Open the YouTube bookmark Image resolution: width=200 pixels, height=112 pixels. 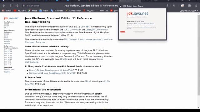20,11
